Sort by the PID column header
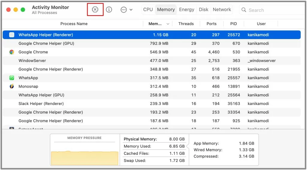 tap(233, 24)
